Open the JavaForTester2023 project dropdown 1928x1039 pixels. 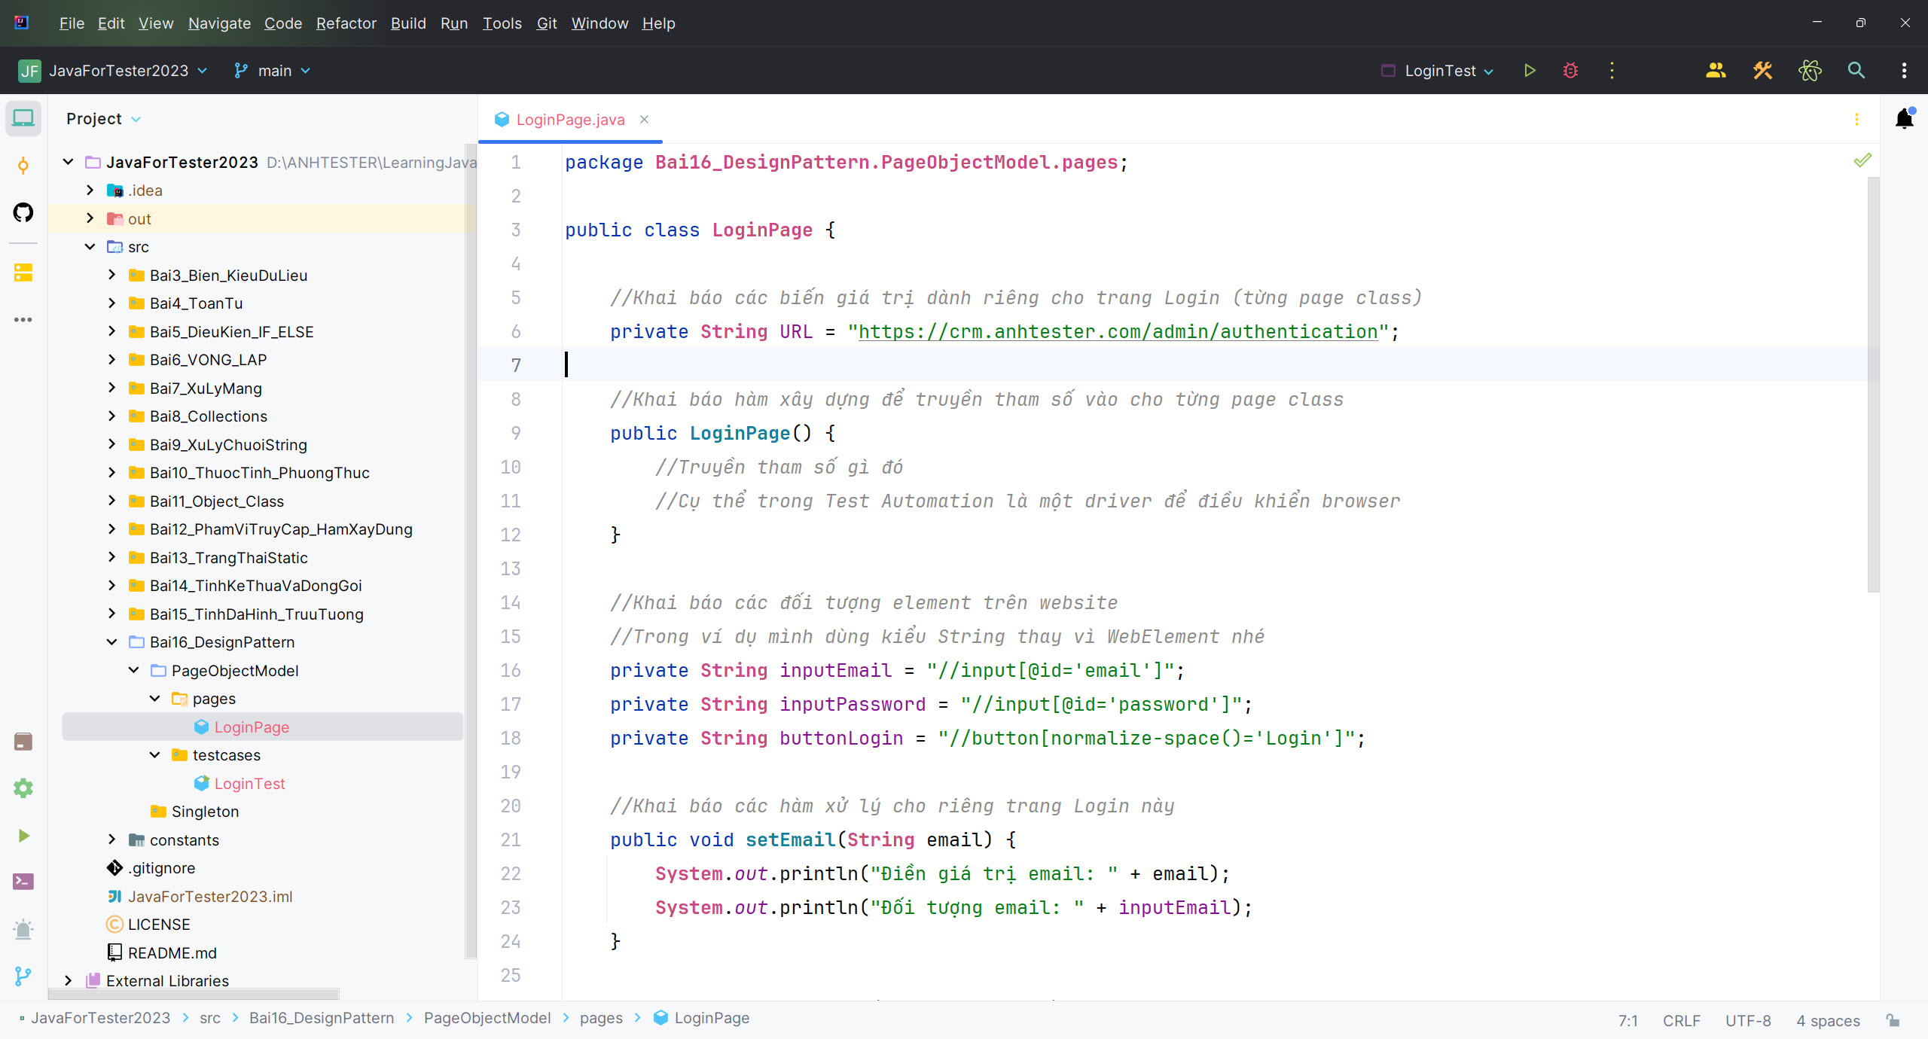click(114, 71)
